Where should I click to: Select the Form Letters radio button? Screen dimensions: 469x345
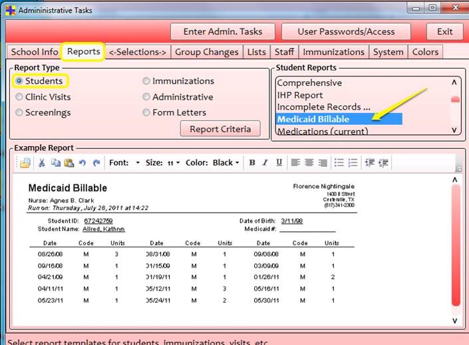coord(146,112)
